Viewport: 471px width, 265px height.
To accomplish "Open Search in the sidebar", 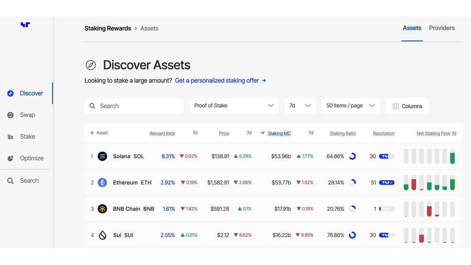I will point(23,181).
